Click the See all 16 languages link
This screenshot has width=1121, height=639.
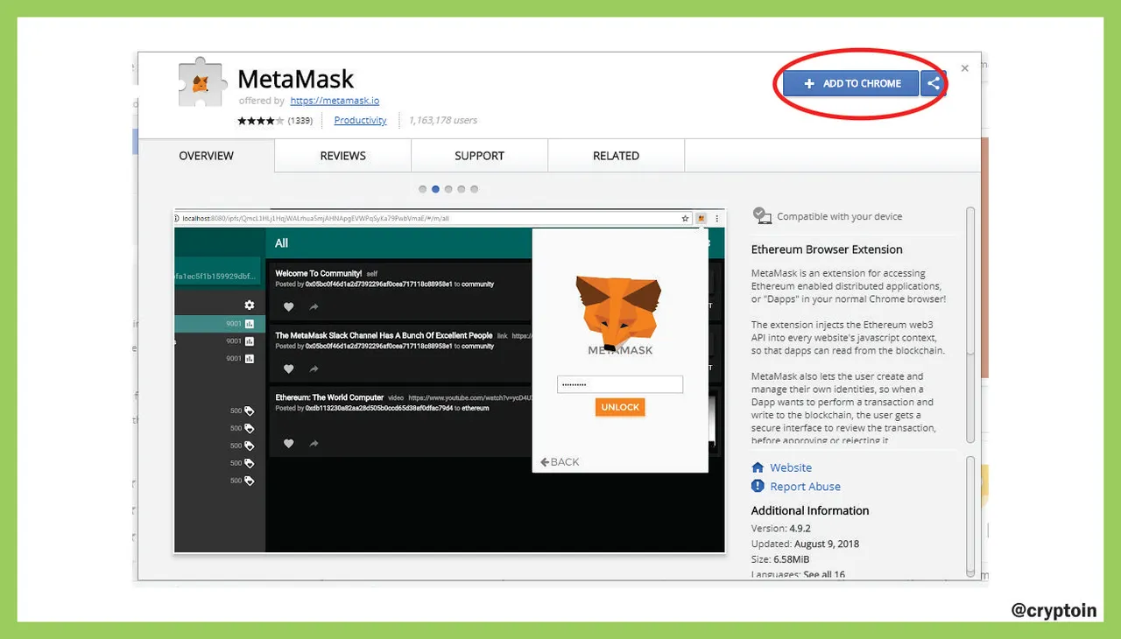point(824,575)
